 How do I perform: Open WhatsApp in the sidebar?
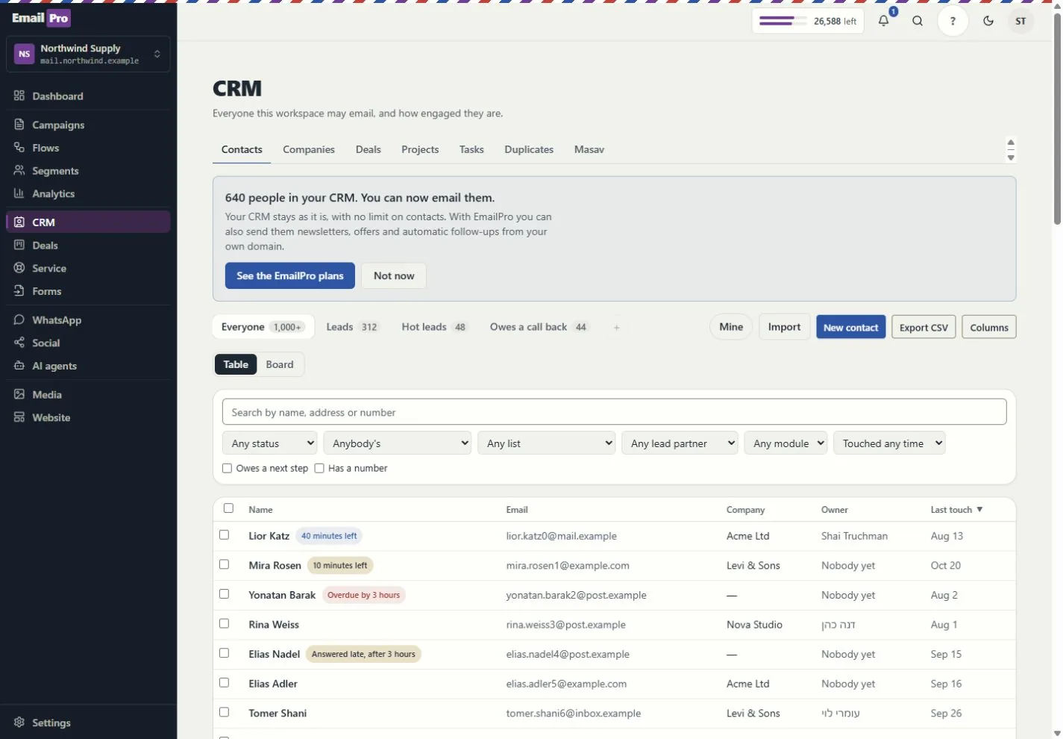tap(88, 320)
